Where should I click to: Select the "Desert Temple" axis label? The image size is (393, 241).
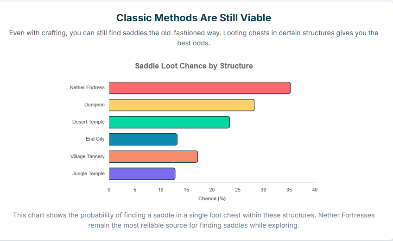tap(88, 122)
